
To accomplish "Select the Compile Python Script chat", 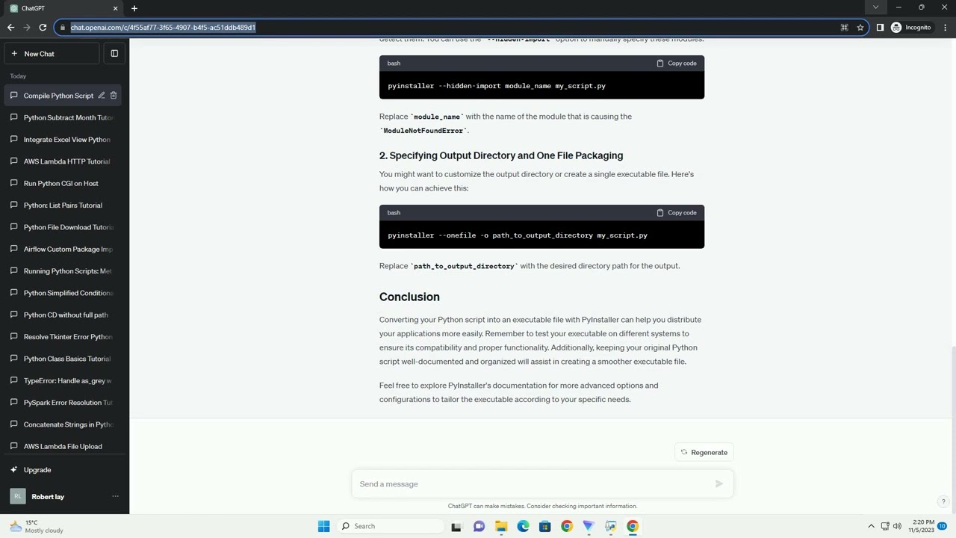I will (x=58, y=96).
